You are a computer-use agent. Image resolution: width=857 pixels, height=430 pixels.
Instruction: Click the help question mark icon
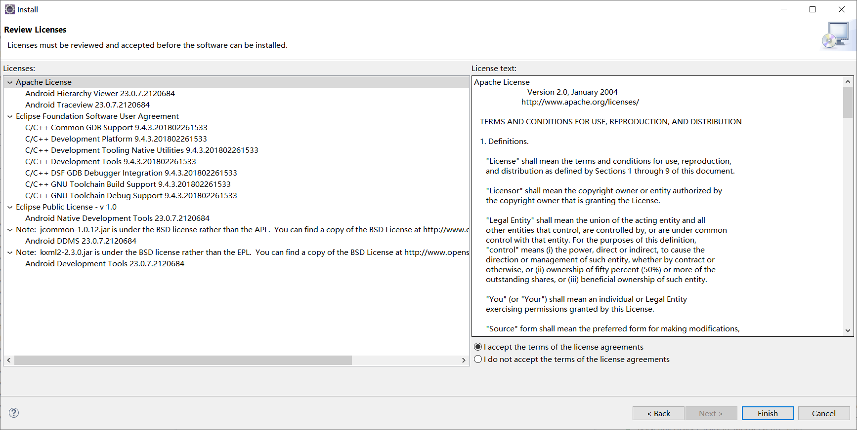(x=14, y=413)
